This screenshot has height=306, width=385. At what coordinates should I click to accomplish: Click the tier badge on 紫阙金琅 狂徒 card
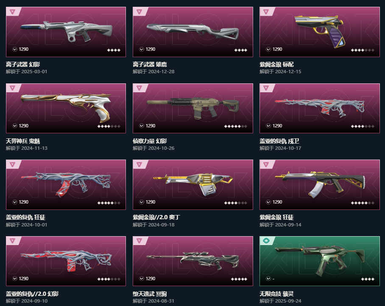[267, 164]
